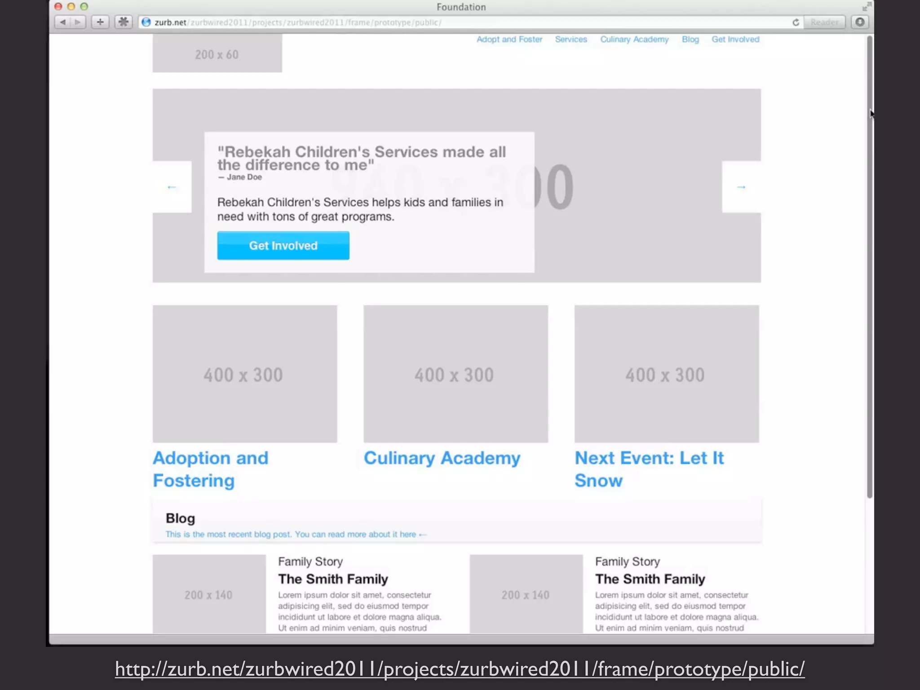Click the blue Get Involved button

click(x=283, y=246)
